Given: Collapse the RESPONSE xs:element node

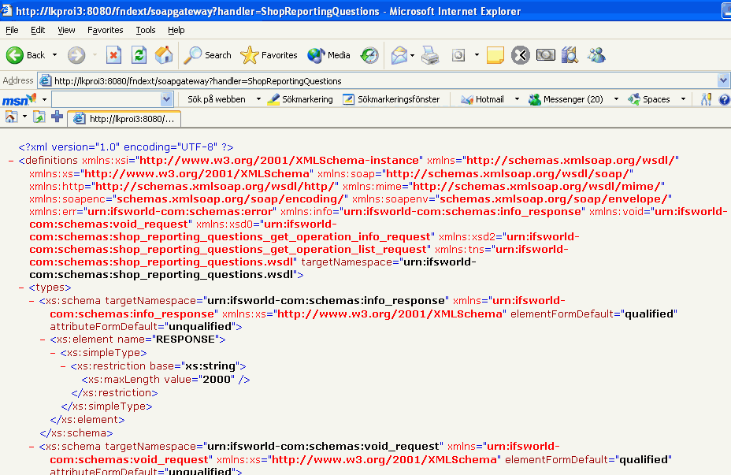Looking at the screenshot, I should 43,340.
